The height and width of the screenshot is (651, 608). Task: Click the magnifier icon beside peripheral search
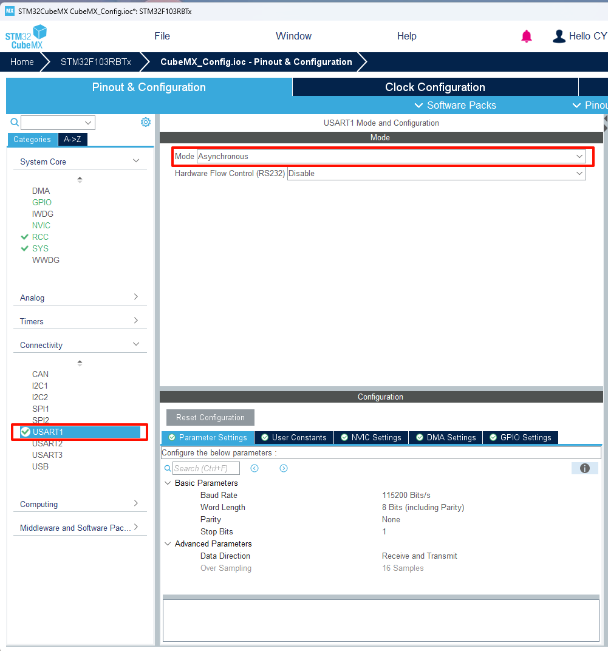coord(15,123)
